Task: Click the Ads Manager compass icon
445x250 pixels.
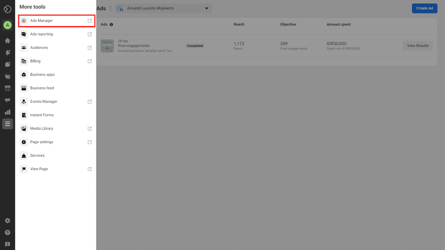Action: pyautogui.click(x=24, y=21)
